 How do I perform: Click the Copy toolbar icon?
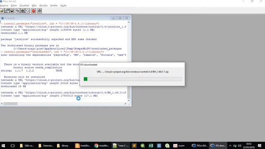click(17, 11)
